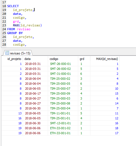Click the MAX(id_revisao) column header

click(x=105, y=59)
